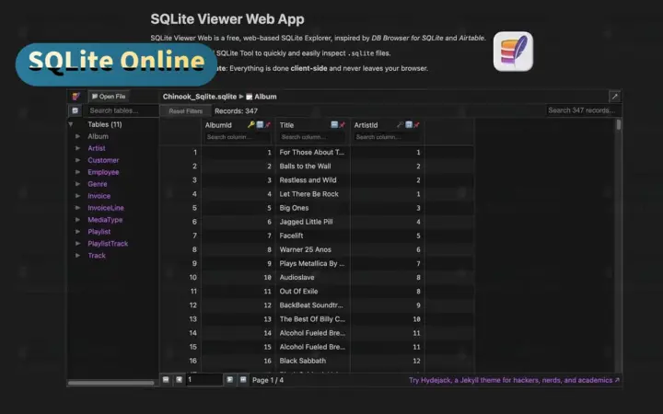Expand the Playlist table node
Viewport: 663px width, 414px height.
pyautogui.click(x=77, y=232)
